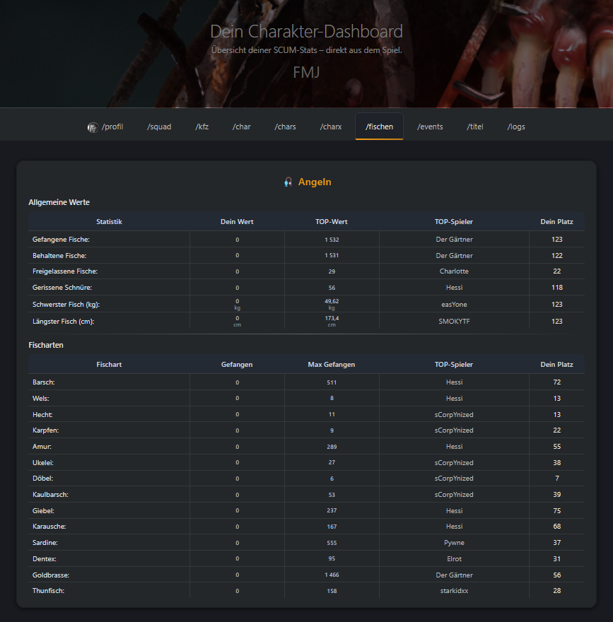This screenshot has height=622, width=613.
Task: Switch to the /profil tab
Action: pos(111,127)
